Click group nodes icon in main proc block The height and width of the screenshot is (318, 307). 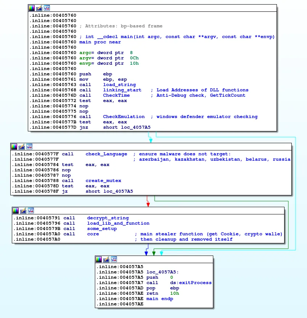coord(47,8)
